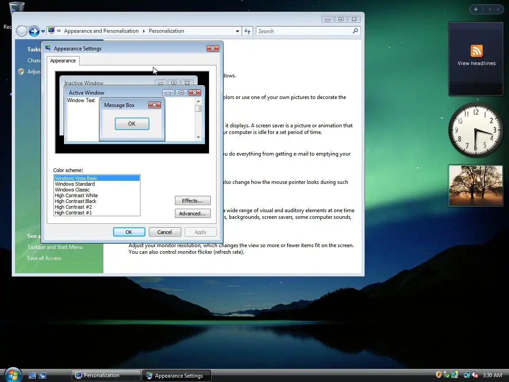Expand arrow between breadcrumb items
This screenshot has width=509, height=382.
point(144,31)
